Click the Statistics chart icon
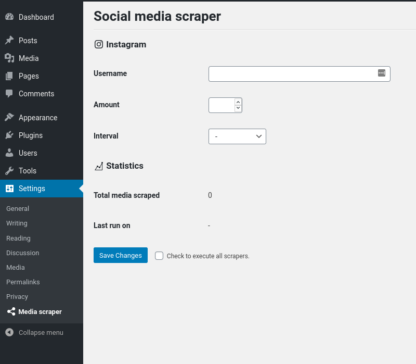This screenshot has width=416, height=364. coord(99,166)
